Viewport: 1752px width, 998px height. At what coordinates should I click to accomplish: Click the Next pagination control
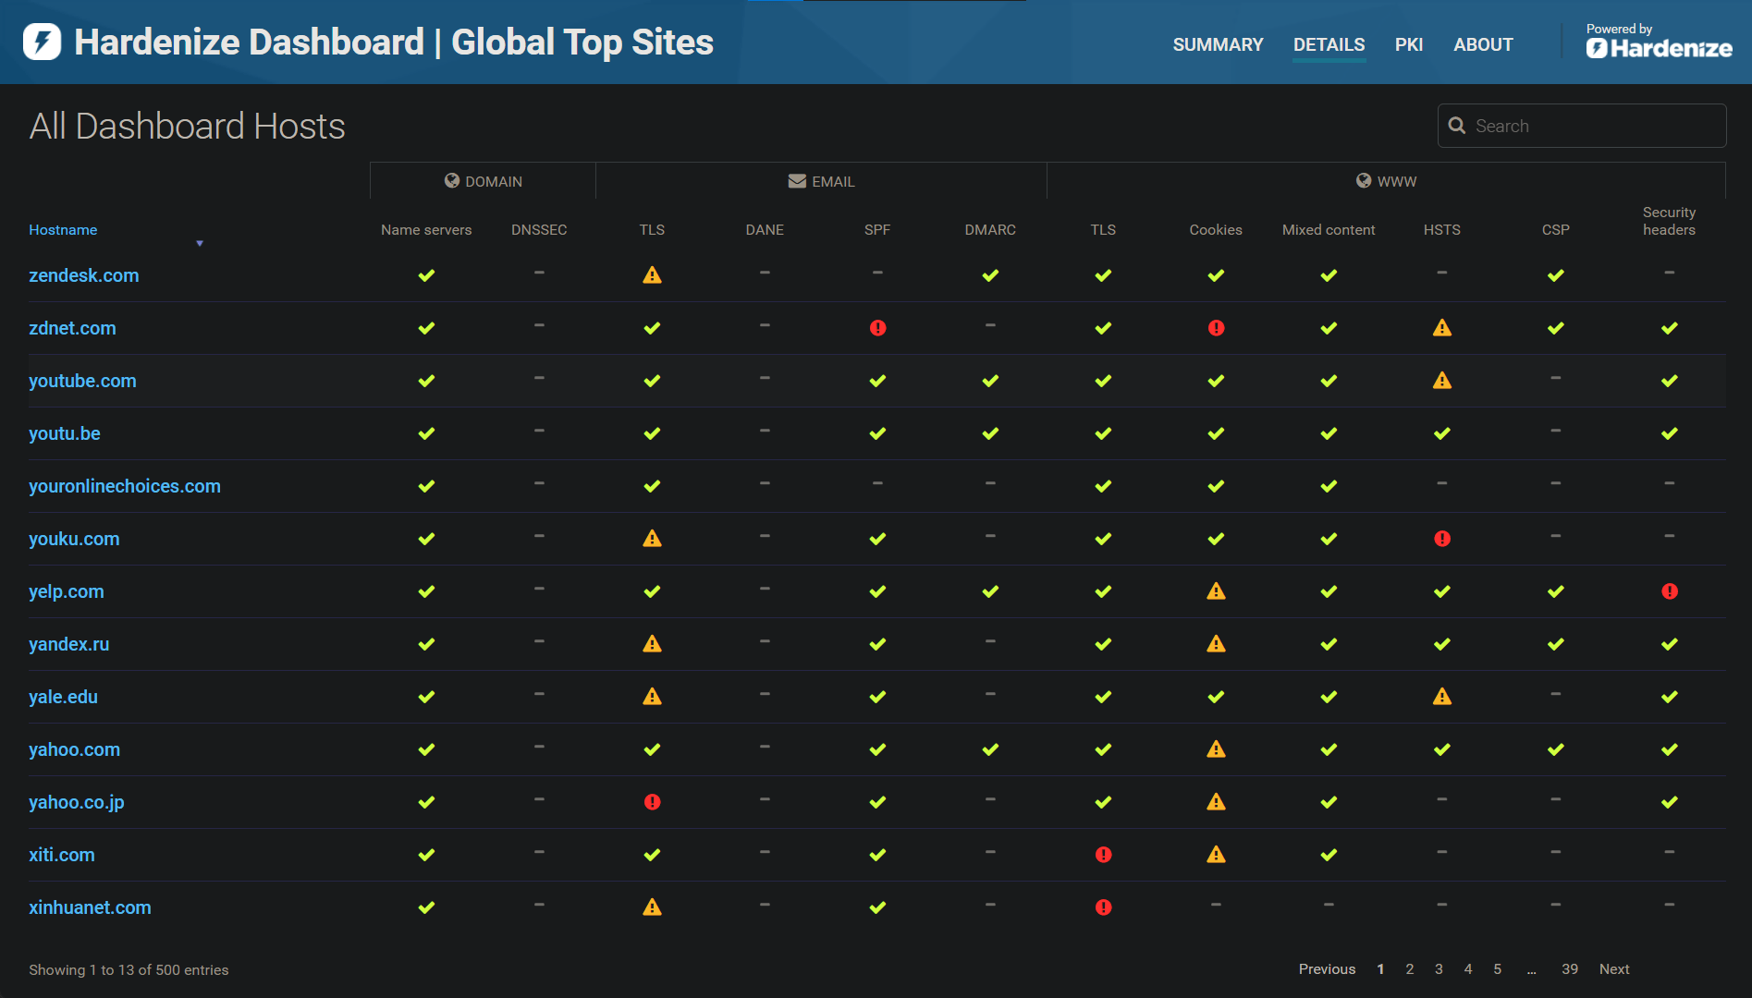tap(1614, 968)
